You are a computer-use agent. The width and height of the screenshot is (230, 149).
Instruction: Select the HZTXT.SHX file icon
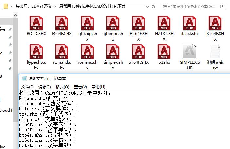point(164,23)
